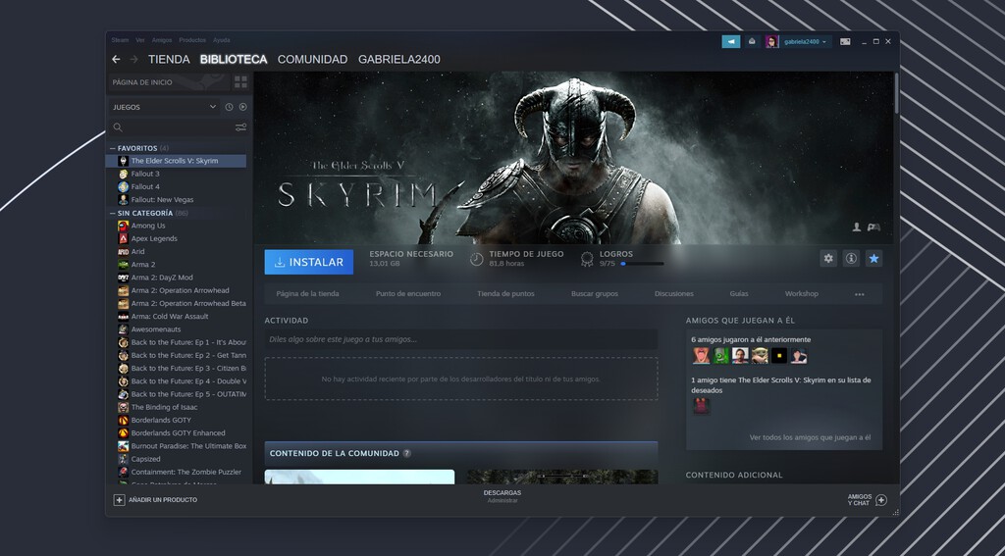The width and height of the screenshot is (1005, 556).
Task: Sort library by recent clock icon
Action: [229, 107]
